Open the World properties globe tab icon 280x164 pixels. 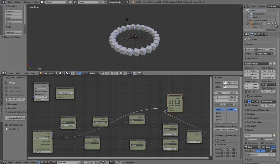coord(262,34)
